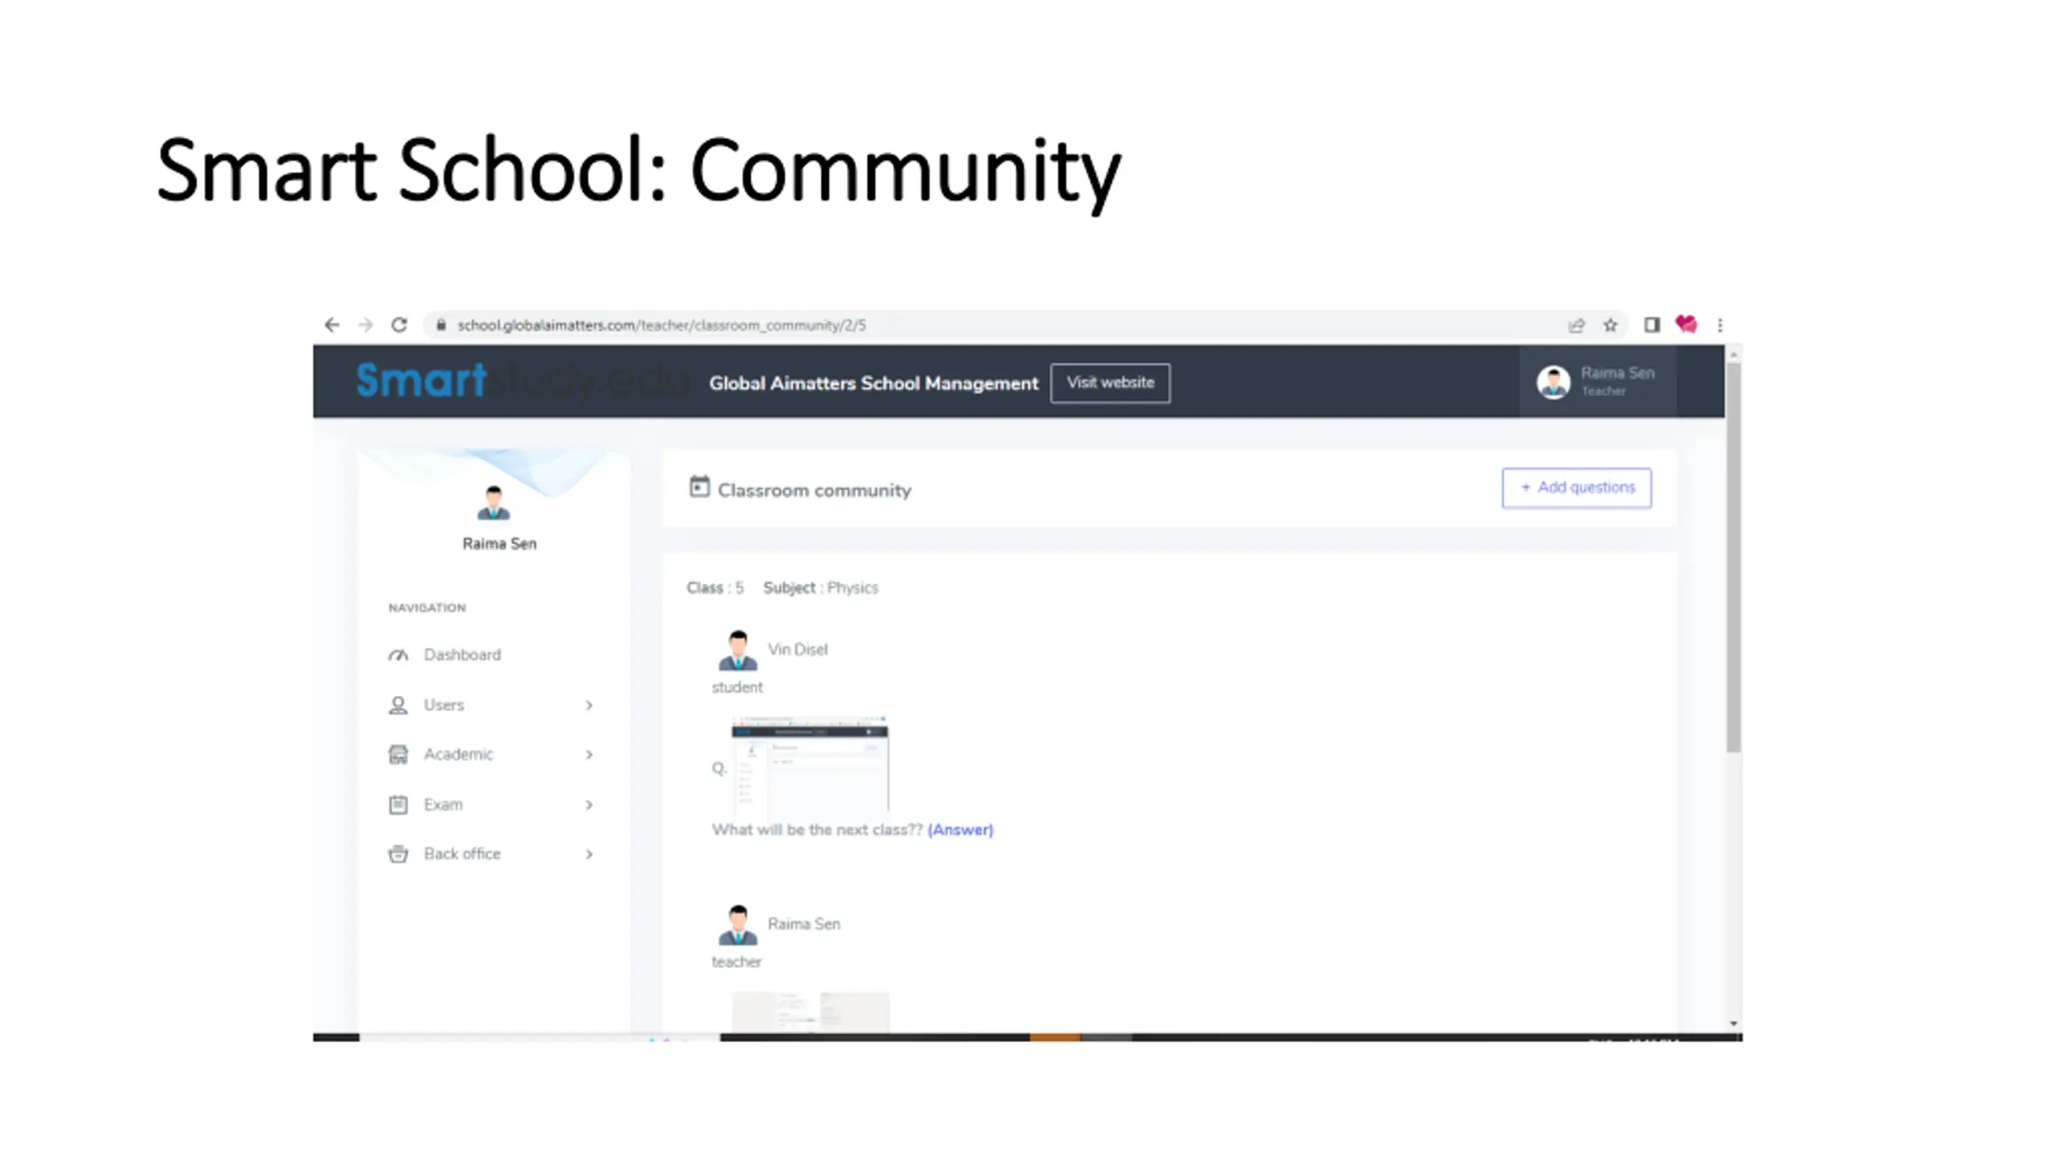Click the pink heart extension icon
Screen dimensions: 2056x1156
1686,324
